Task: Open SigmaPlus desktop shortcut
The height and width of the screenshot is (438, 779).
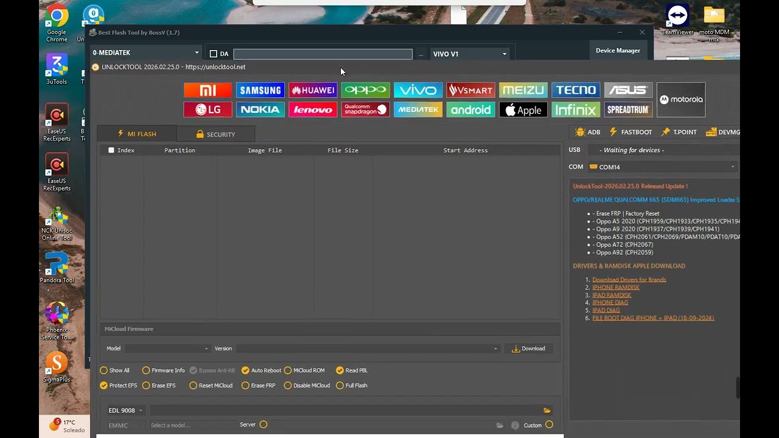Action: [57, 367]
